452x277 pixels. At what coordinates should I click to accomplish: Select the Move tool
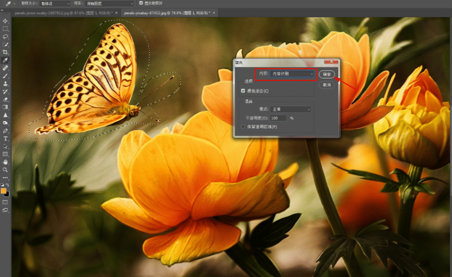(5, 21)
